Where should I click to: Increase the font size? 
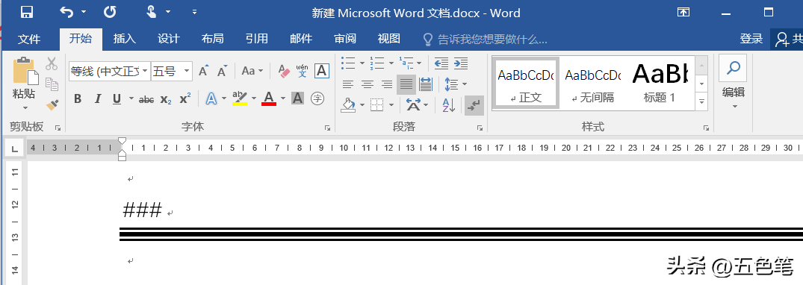click(204, 71)
